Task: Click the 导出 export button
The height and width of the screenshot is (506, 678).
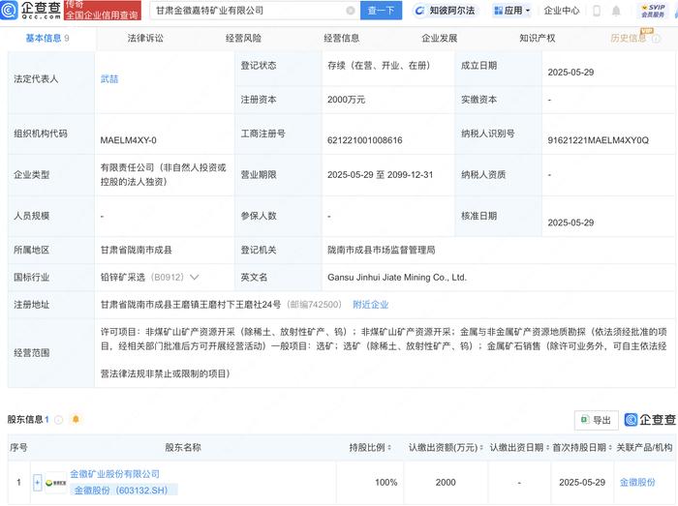Action: coord(597,420)
